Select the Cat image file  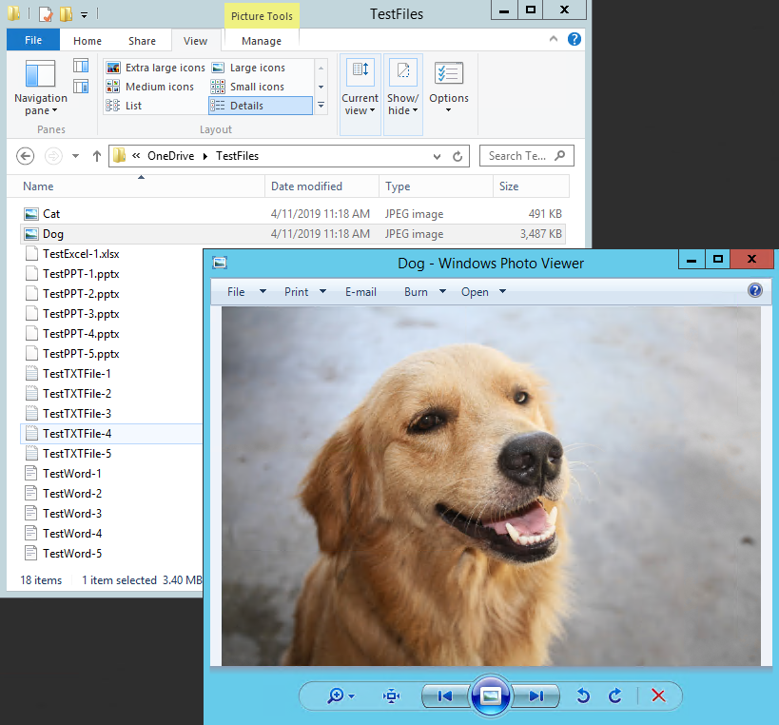[x=51, y=214]
